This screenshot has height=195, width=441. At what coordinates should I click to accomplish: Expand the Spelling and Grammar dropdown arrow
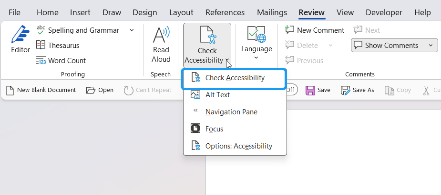(132, 30)
